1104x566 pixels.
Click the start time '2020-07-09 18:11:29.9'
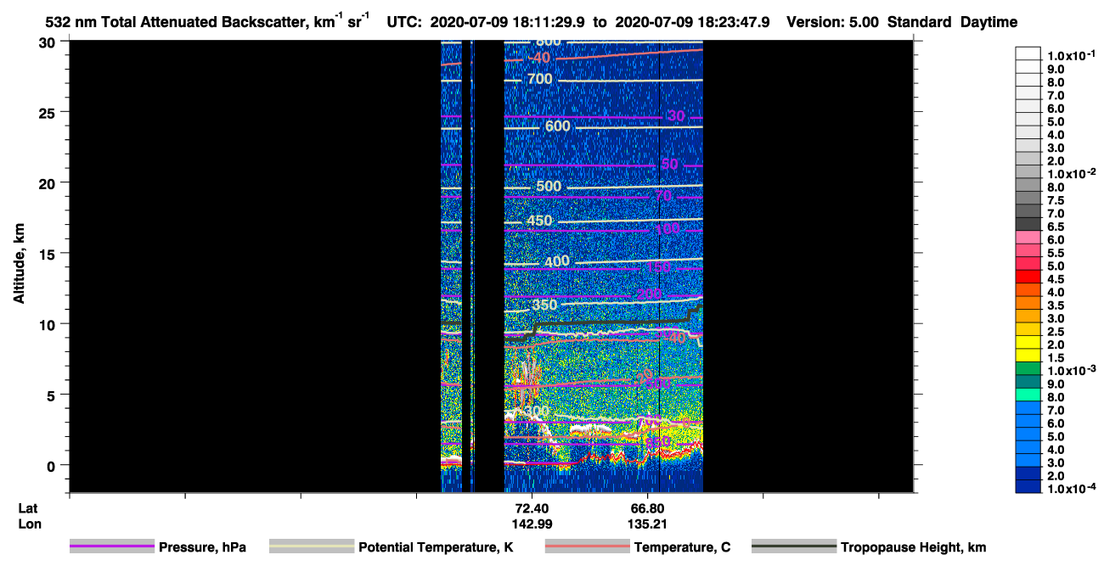pos(510,23)
